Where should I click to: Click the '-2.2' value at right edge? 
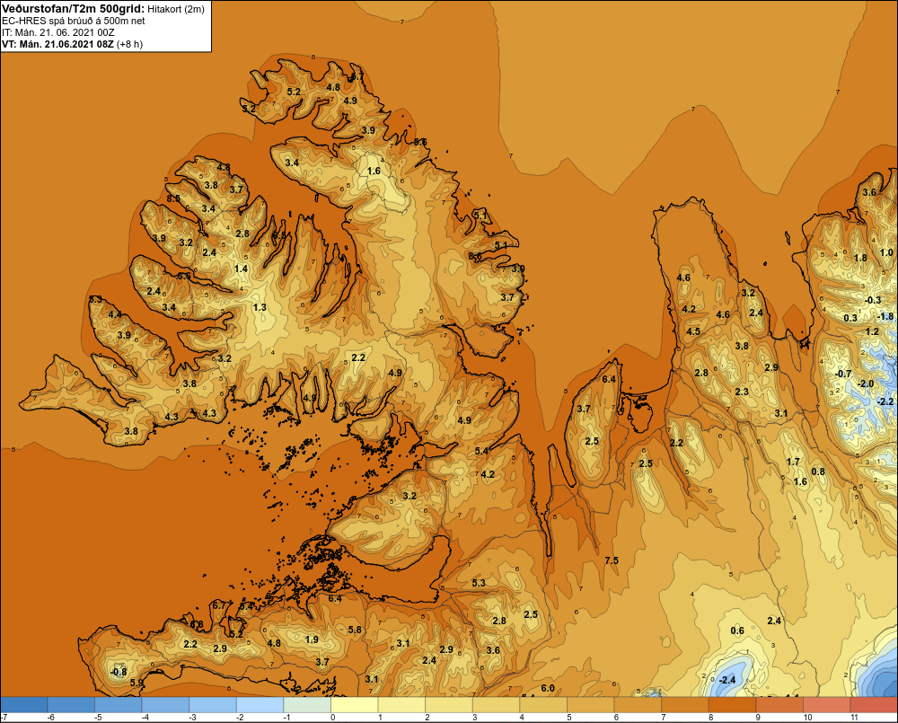click(x=885, y=401)
